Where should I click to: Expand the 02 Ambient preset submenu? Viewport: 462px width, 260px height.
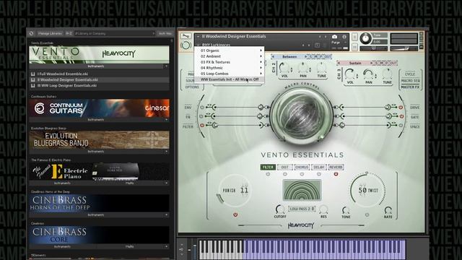(x=229, y=56)
